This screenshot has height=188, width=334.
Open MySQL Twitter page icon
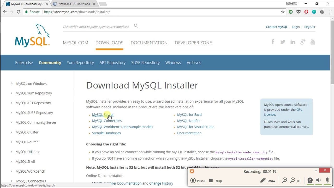pyautogui.click(x=283, y=42)
